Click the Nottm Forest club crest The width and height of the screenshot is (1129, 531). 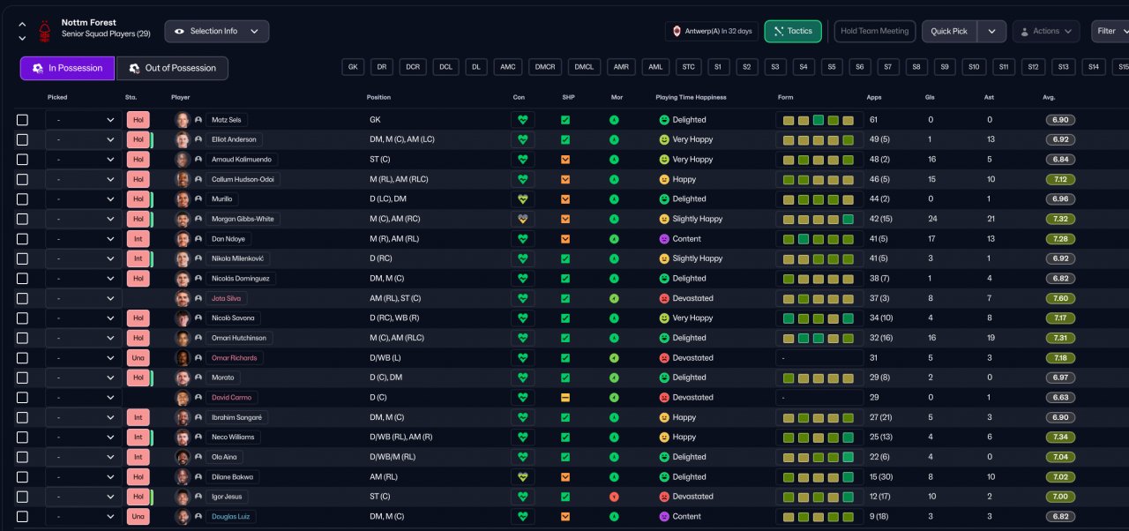pos(44,33)
